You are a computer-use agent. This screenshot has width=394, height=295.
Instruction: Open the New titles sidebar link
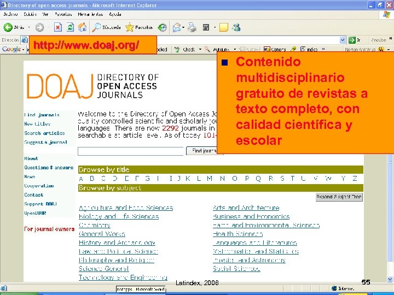(x=37, y=124)
